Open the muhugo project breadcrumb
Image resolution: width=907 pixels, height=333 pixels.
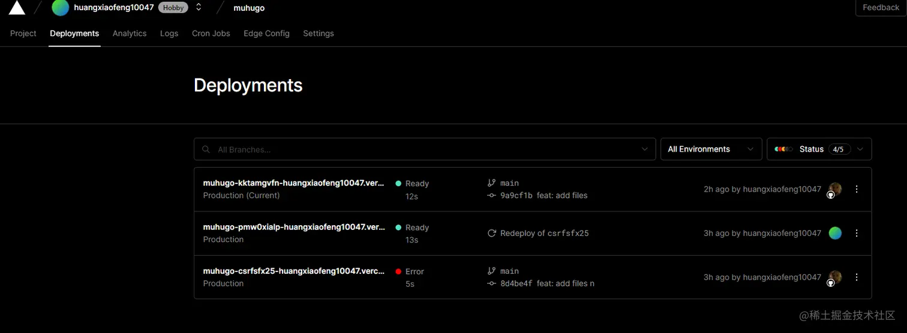tap(249, 8)
